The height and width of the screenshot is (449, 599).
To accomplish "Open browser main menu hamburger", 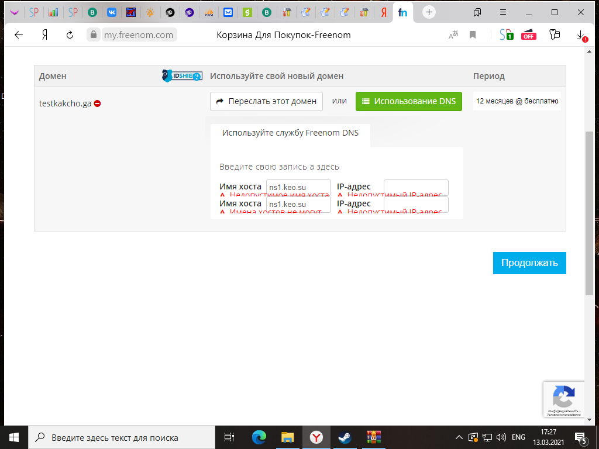I will click(x=502, y=12).
